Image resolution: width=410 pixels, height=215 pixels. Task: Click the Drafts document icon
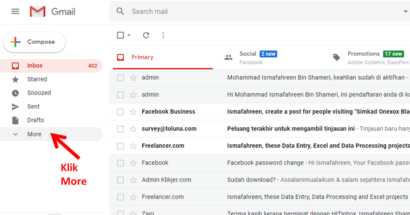pos(15,120)
